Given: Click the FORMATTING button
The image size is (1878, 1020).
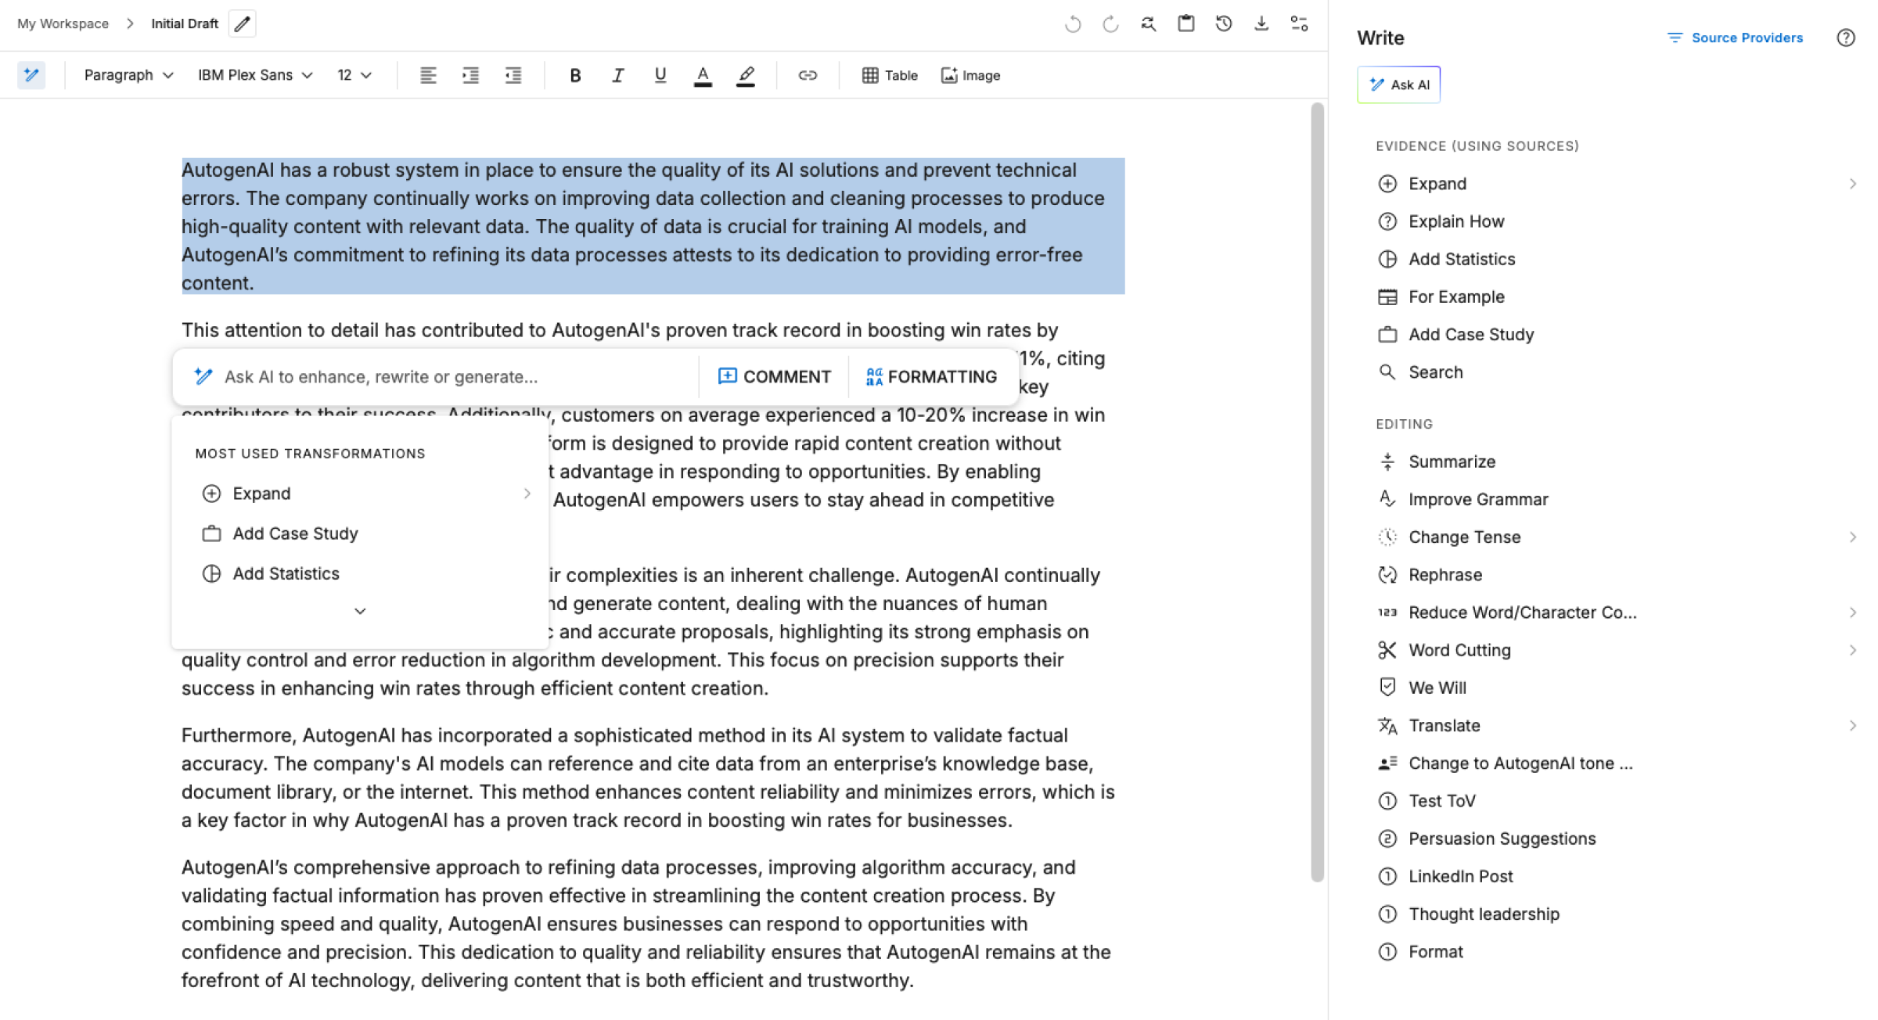Looking at the screenshot, I should tap(931, 377).
